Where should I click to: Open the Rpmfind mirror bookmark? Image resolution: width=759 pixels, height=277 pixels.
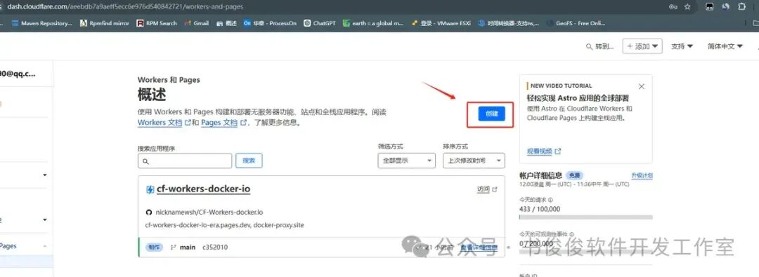[105, 22]
